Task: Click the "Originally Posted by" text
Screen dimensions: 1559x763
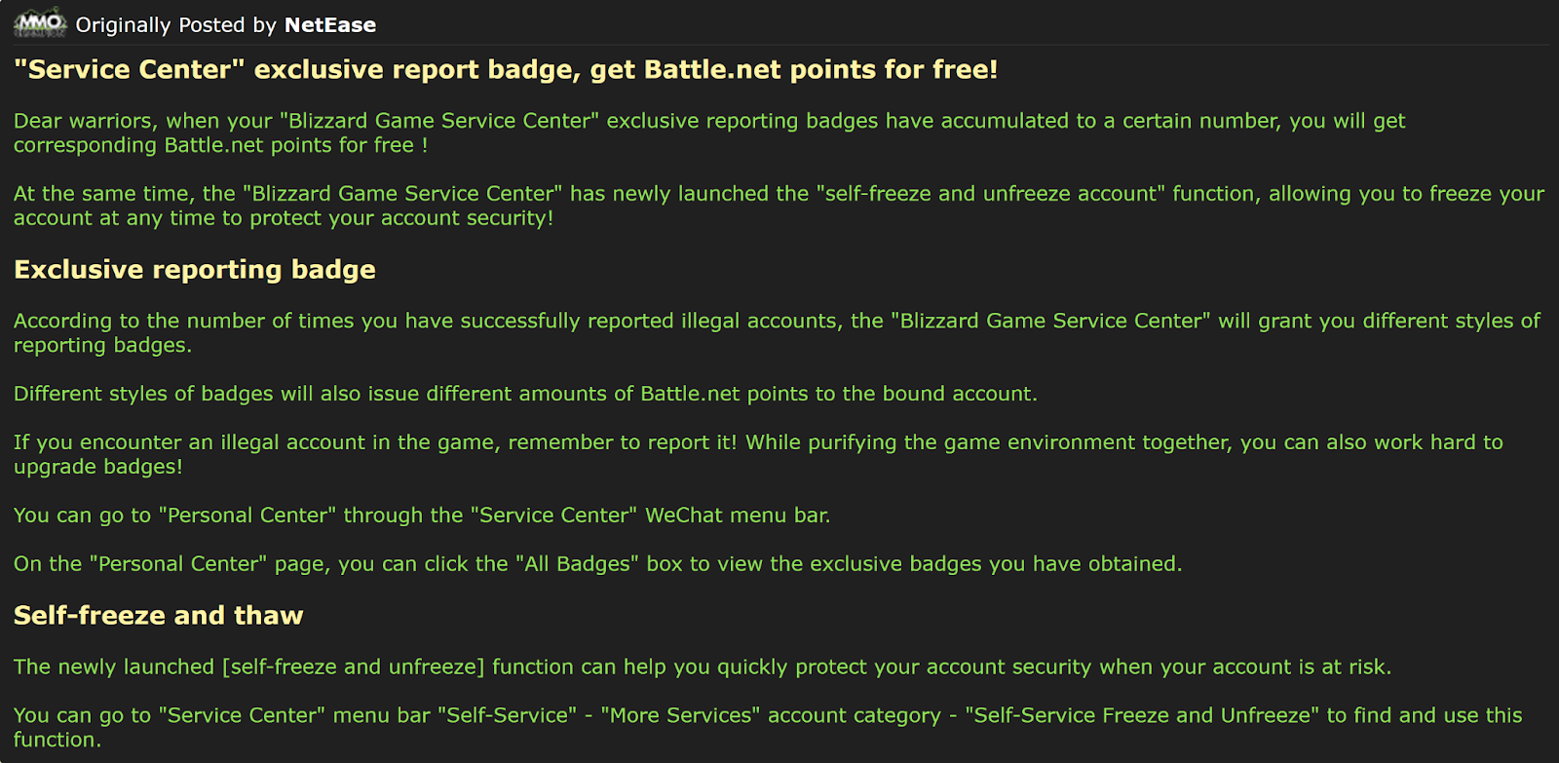Action: click(x=176, y=25)
